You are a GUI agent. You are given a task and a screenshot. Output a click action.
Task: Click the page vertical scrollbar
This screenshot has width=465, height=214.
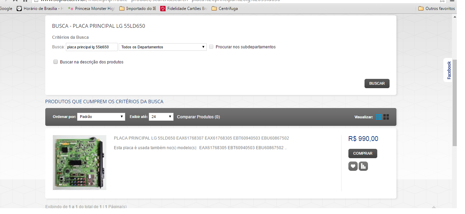(x=455, y=103)
